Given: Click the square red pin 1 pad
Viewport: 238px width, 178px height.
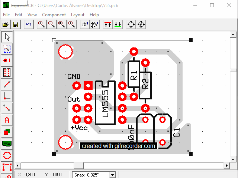Looking at the screenshot, I should point(88,86).
